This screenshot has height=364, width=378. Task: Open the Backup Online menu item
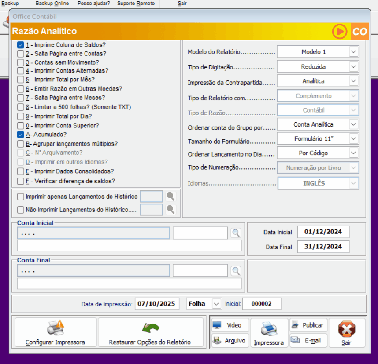coord(52,4)
